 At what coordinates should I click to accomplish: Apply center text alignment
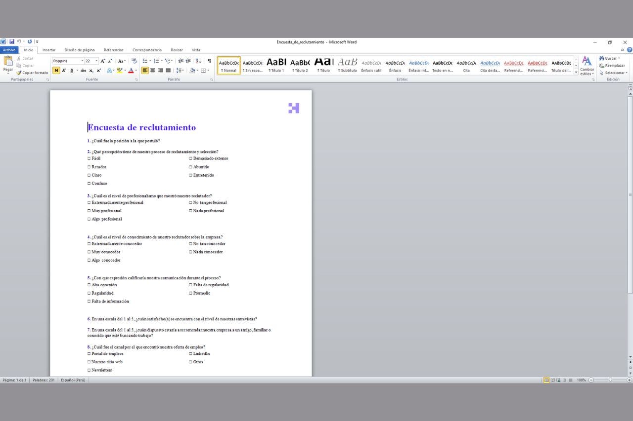152,71
